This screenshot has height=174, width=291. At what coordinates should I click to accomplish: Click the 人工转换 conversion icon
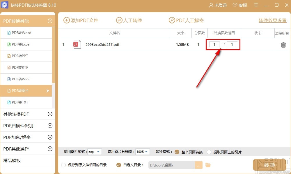click(119, 20)
